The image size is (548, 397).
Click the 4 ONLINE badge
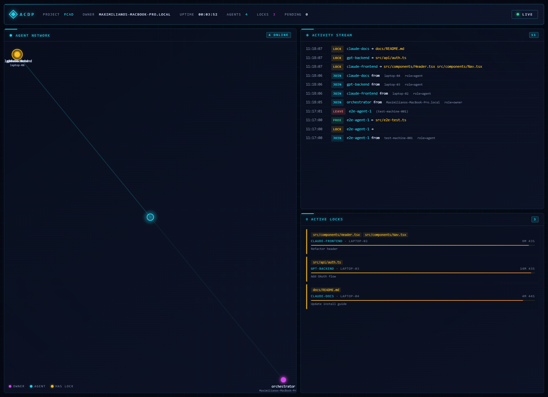point(279,35)
